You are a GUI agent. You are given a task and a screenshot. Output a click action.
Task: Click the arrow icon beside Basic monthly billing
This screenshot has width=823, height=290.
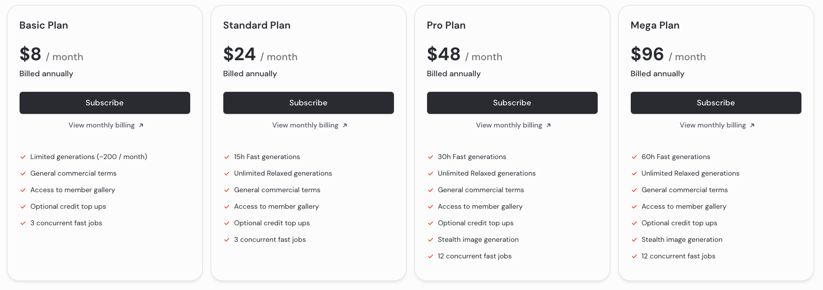tap(141, 125)
